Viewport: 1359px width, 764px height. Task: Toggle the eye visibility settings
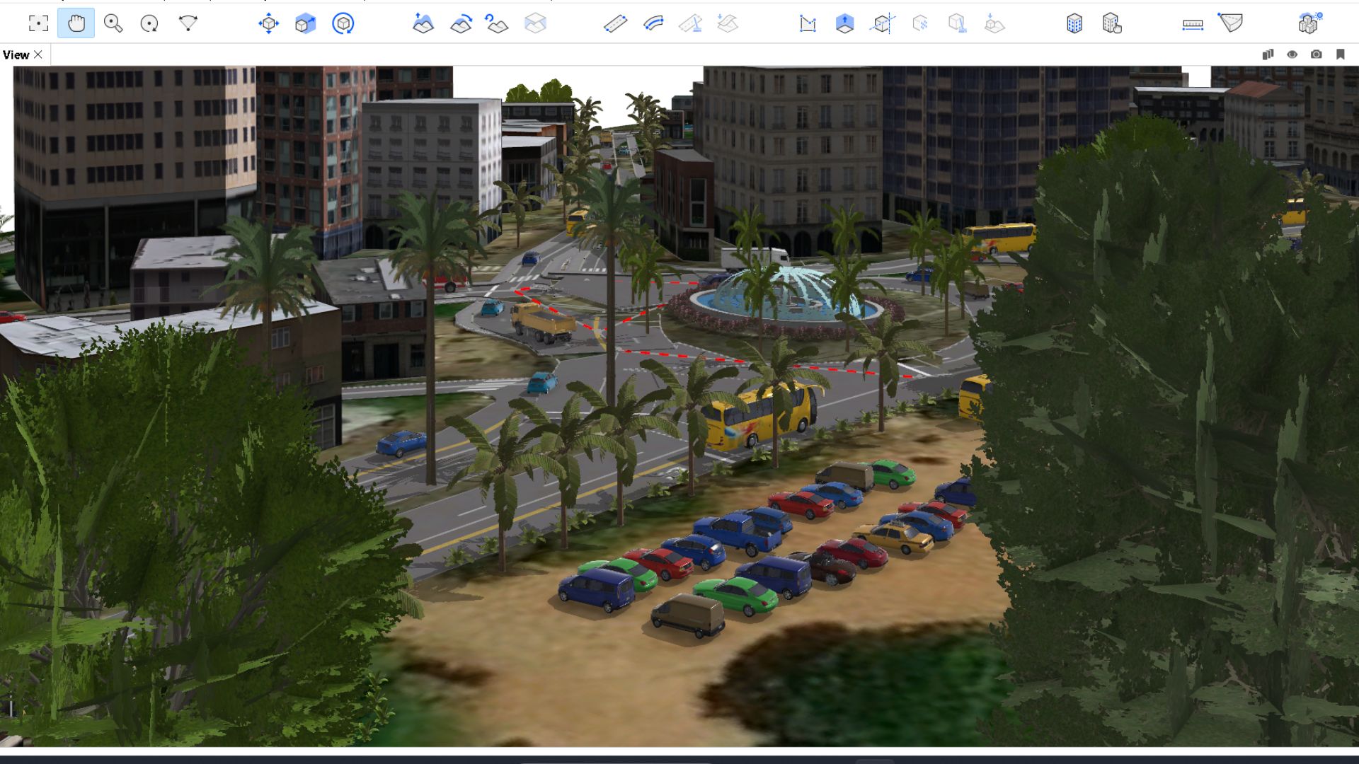1292,54
